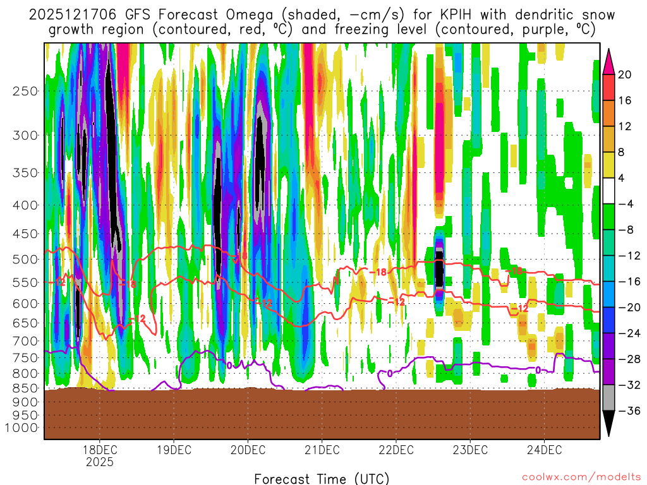Image resolution: width=647 pixels, height=485 pixels.
Task: Click the 650 pressure level label
Action: [25, 323]
